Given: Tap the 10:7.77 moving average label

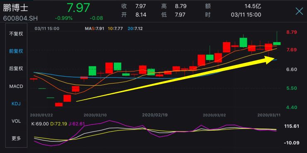Looking at the screenshot, I should click(115, 29).
